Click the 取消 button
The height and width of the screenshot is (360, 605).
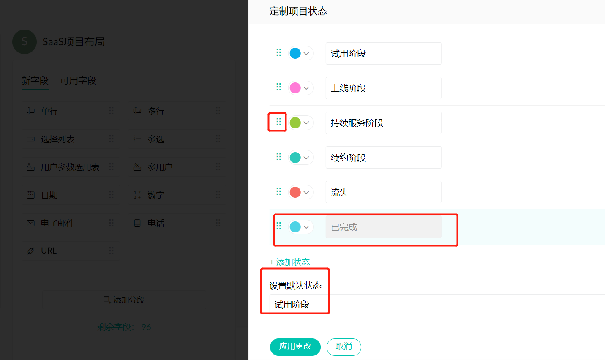[343, 346]
